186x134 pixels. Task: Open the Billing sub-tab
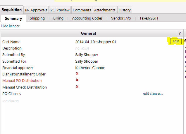[x=58, y=18]
